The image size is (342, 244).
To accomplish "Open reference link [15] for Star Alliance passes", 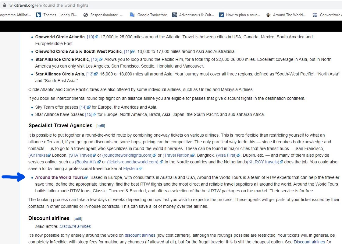I will (89, 114).
